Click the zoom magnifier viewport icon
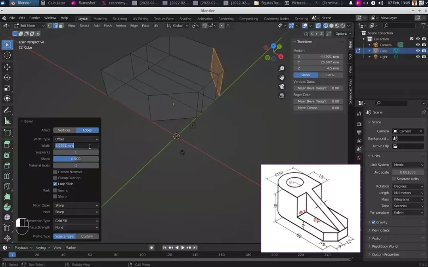The width and height of the screenshot is (428, 267). tap(282, 69)
